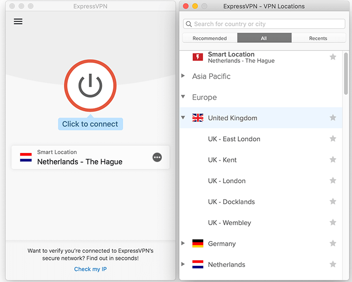Switch to the Recommended tab
Screen dimensions: 352x282
click(x=210, y=38)
